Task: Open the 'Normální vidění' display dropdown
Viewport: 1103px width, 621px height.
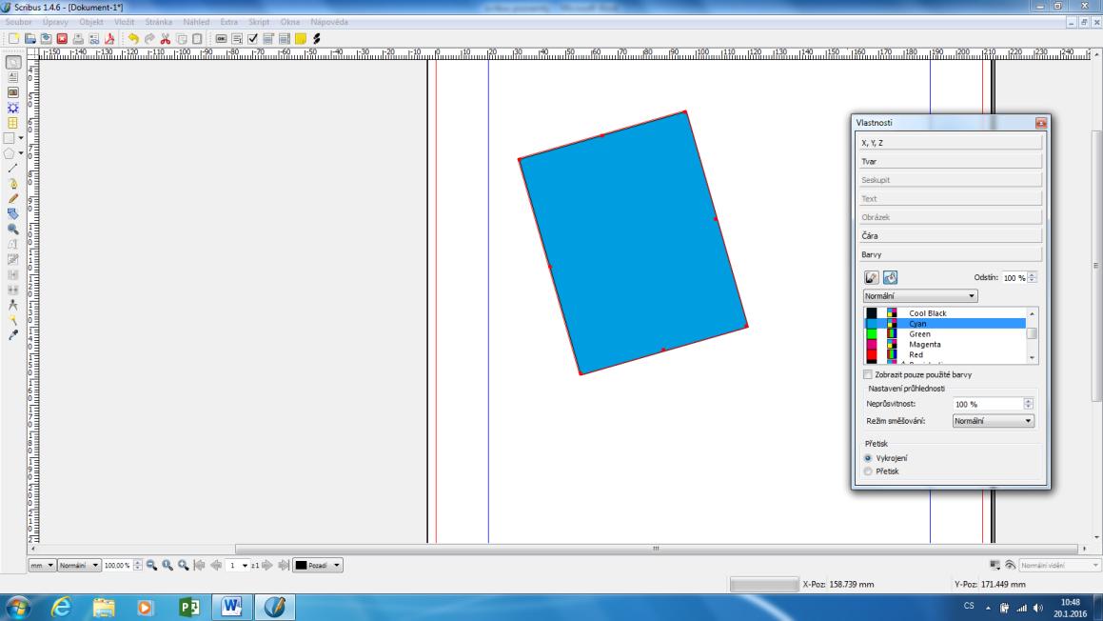Action: [1059, 566]
